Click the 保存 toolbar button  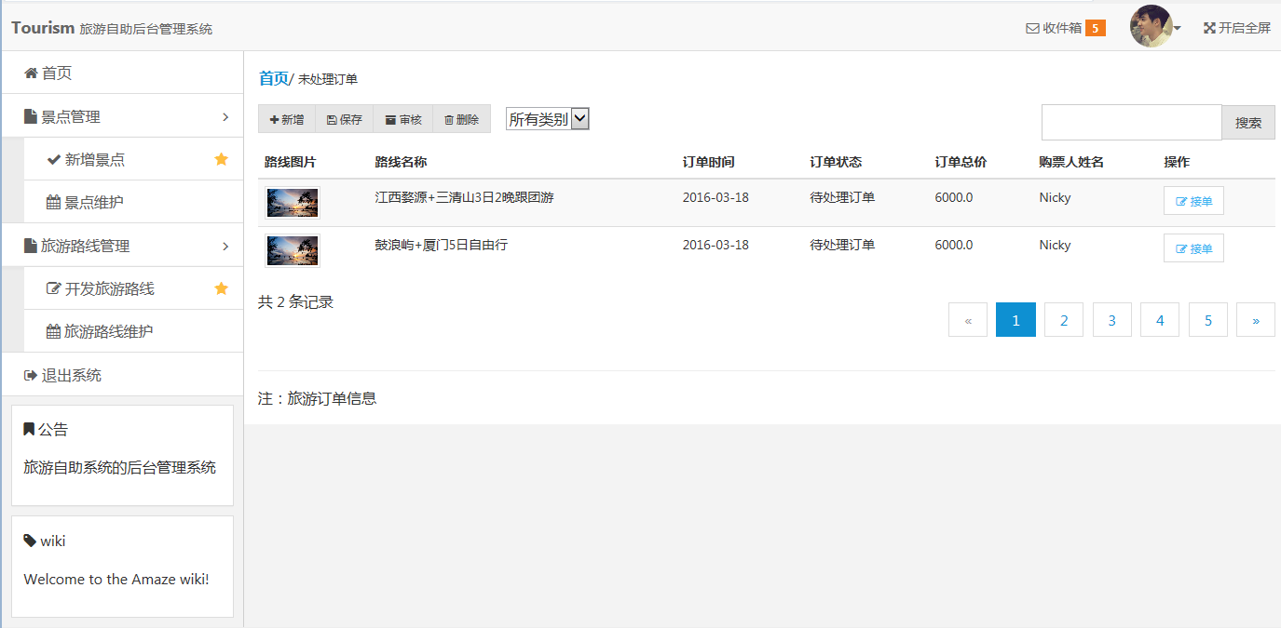tap(345, 119)
